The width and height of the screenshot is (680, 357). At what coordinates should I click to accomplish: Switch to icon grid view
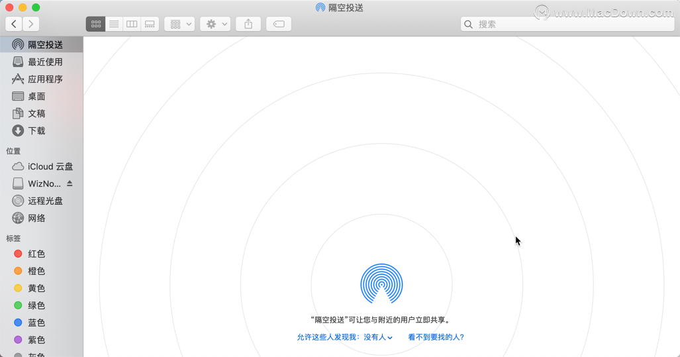click(95, 24)
